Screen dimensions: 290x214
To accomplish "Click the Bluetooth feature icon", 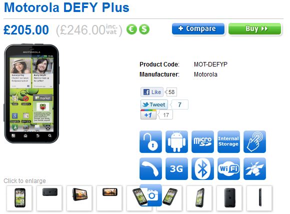I will pos(202,168).
